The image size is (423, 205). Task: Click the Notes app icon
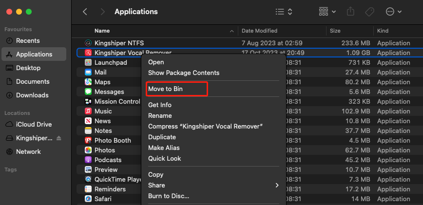(x=88, y=130)
